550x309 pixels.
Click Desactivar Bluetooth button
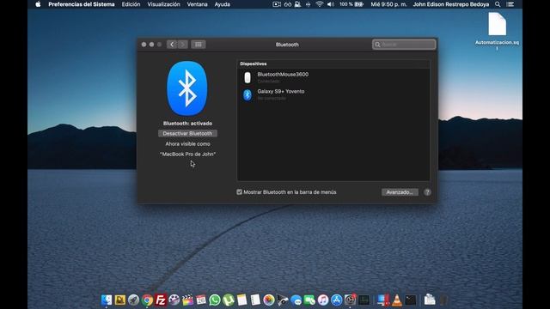pos(187,134)
